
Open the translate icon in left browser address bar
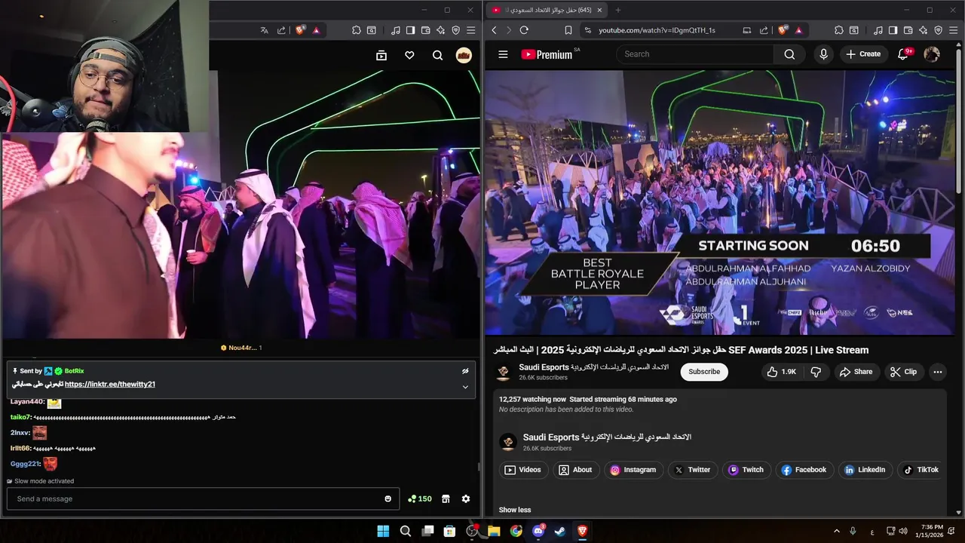pos(264,30)
